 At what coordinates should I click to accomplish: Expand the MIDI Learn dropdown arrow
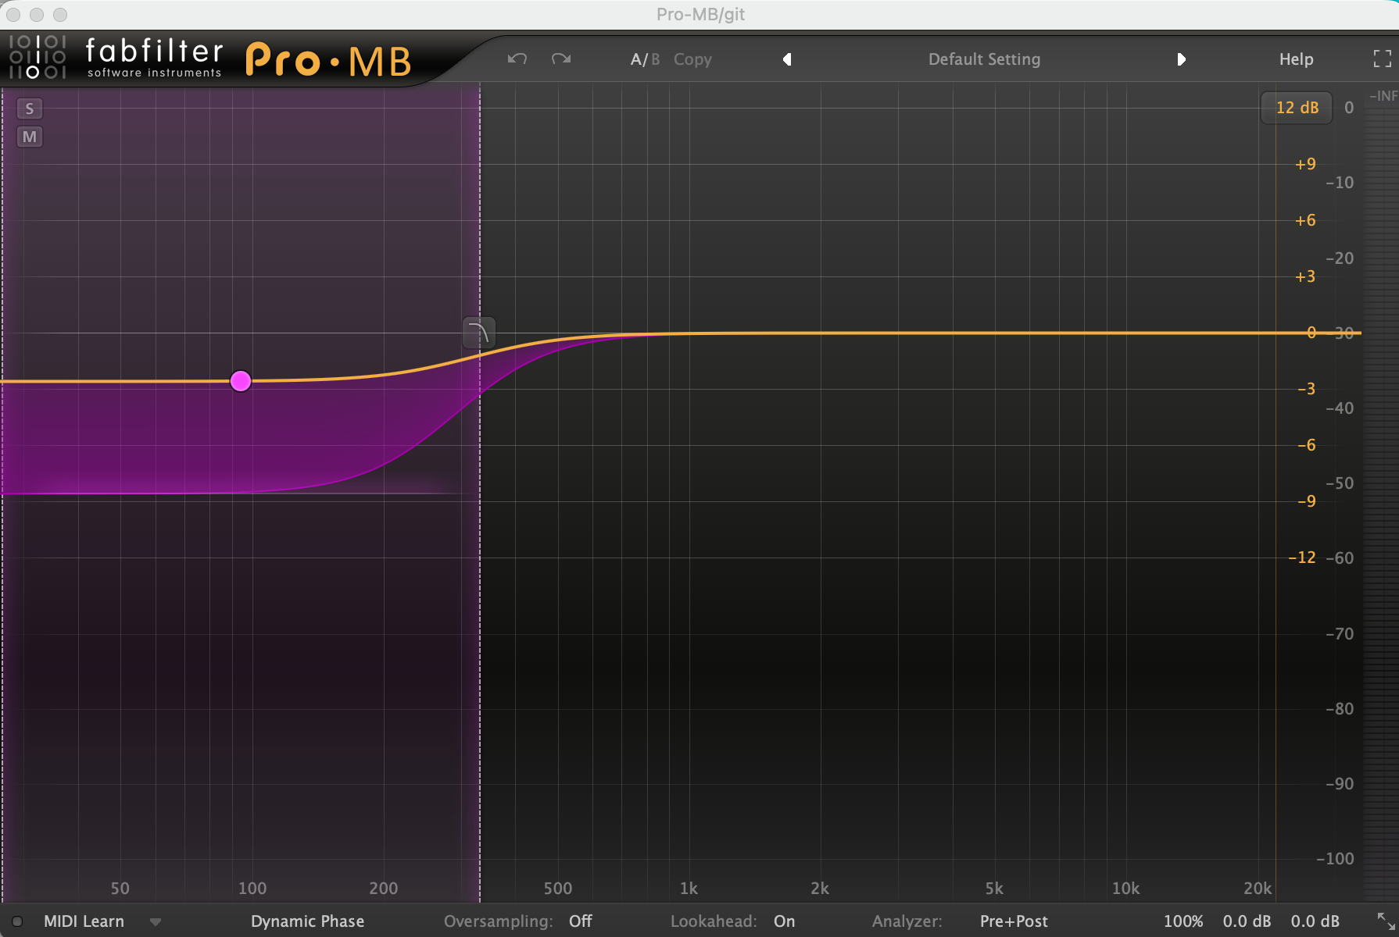tap(156, 921)
